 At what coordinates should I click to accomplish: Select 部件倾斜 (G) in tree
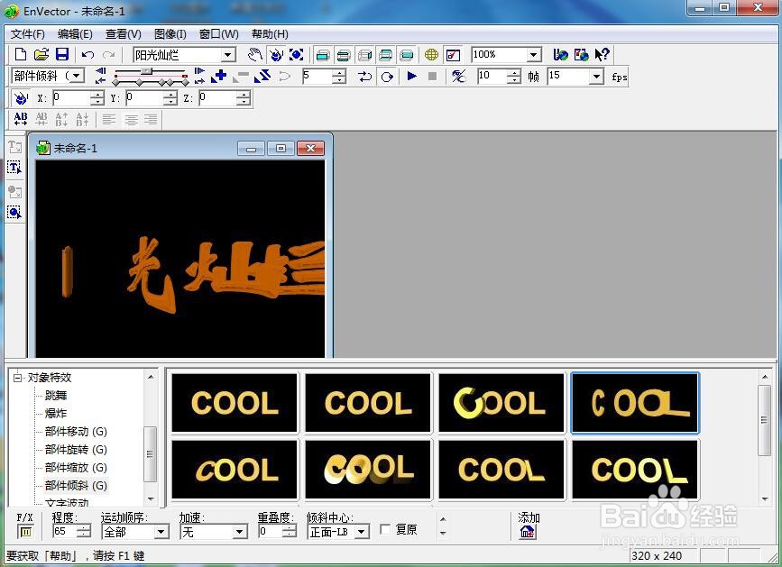coord(76,485)
